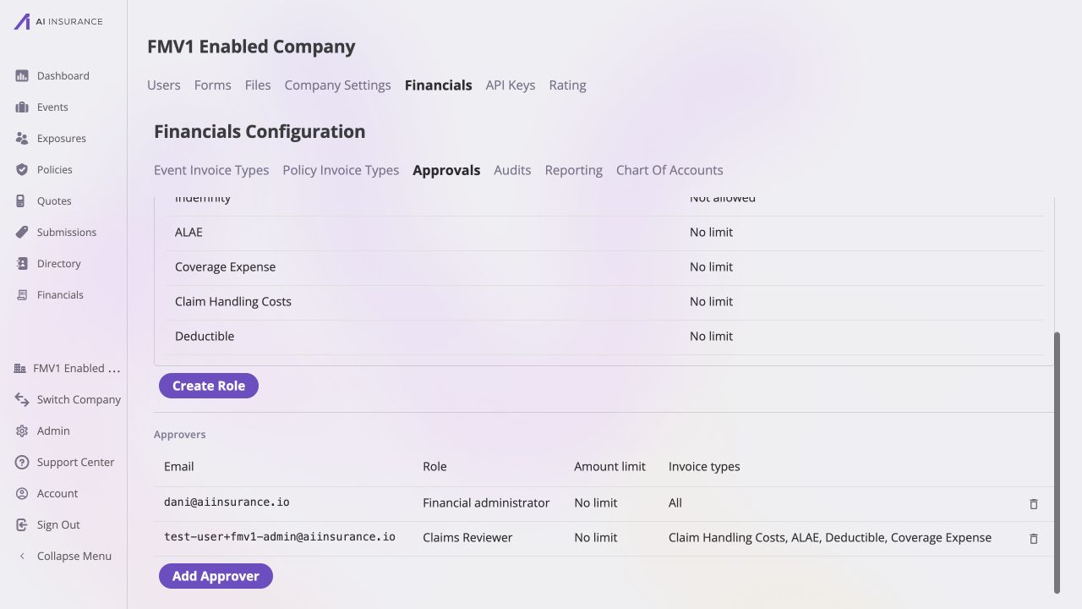Image resolution: width=1082 pixels, height=609 pixels.
Task: Delete the dani@aiinsurance.io approver
Action: pos(1033,504)
